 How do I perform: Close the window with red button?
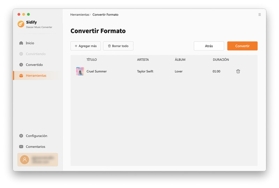pyautogui.click(x=19, y=14)
